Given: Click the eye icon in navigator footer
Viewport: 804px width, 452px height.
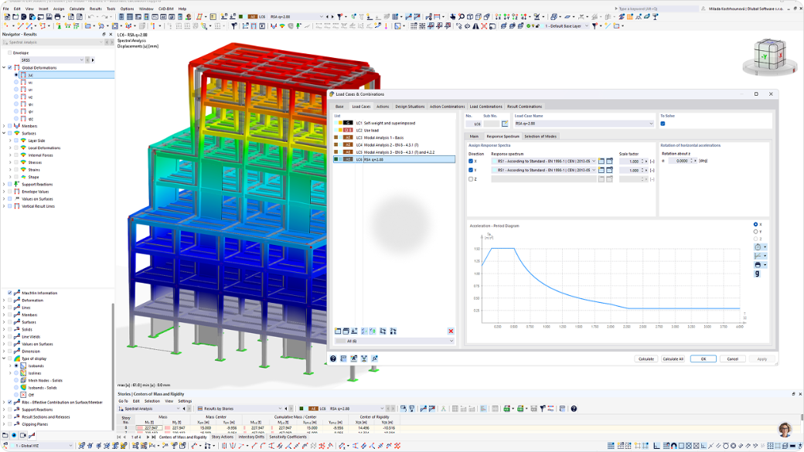Looking at the screenshot, I should click(15, 435).
